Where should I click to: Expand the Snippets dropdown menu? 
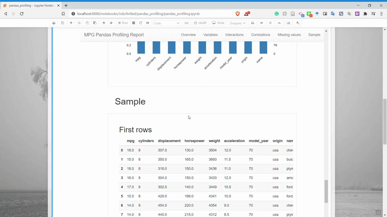tap(238, 23)
